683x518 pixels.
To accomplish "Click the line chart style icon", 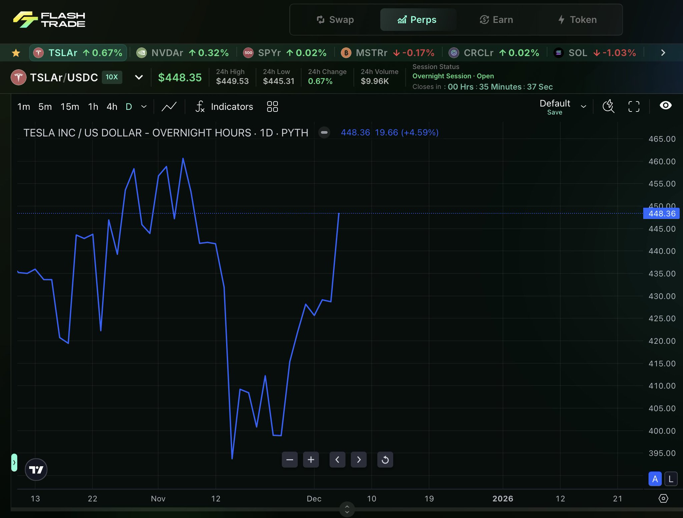I will pyautogui.click(x=169, y=107).
